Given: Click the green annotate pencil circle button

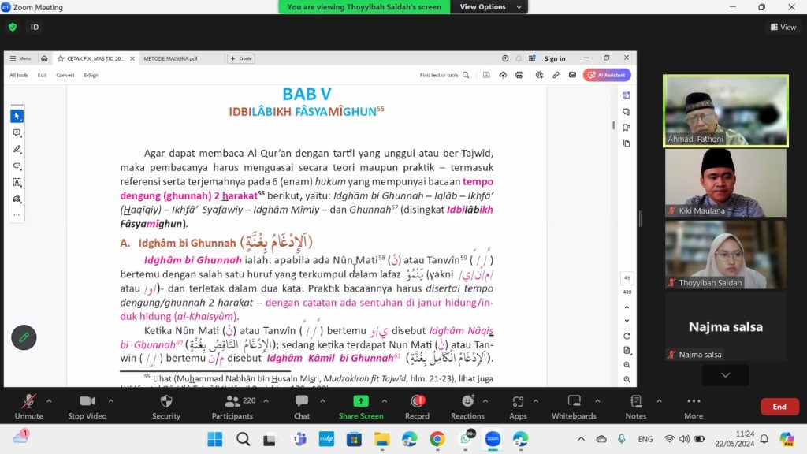Looking at the screenshot, I should (x=24, y=337).
